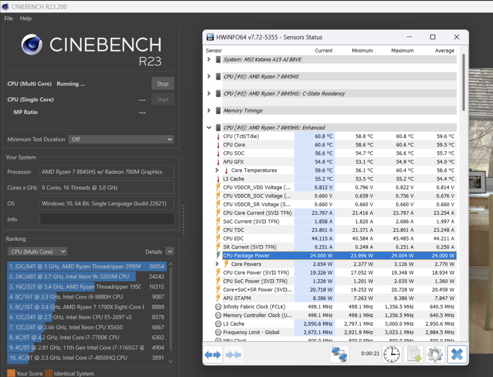Click the Current column header
This screenshot has height=377, width=493.
point(314,51)
